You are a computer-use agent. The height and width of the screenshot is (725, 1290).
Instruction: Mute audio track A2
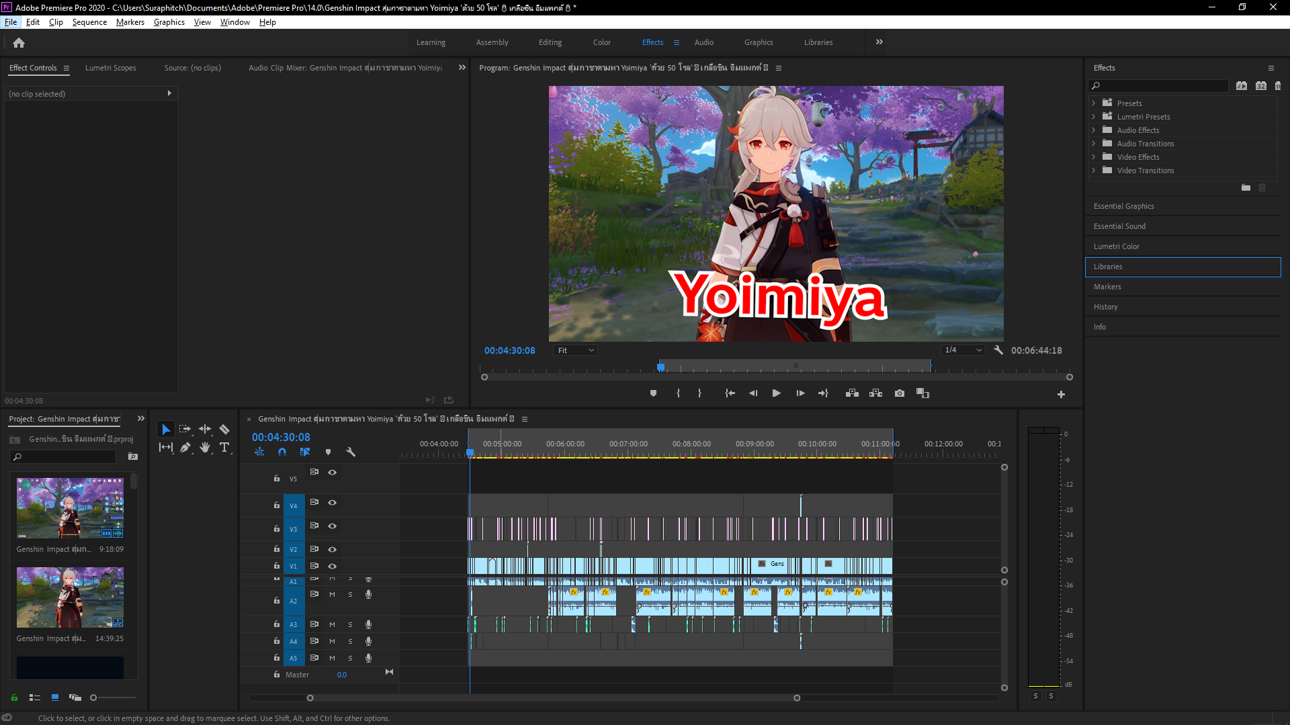click(332, 595)
